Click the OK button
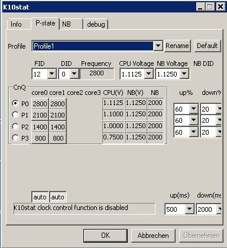Viewport: 227px width, 248px height. point(106,236)
